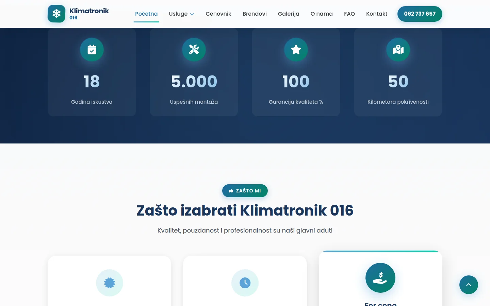490x306 pixels.
Task: Click the clock icon in middle card
Action: 245,283
